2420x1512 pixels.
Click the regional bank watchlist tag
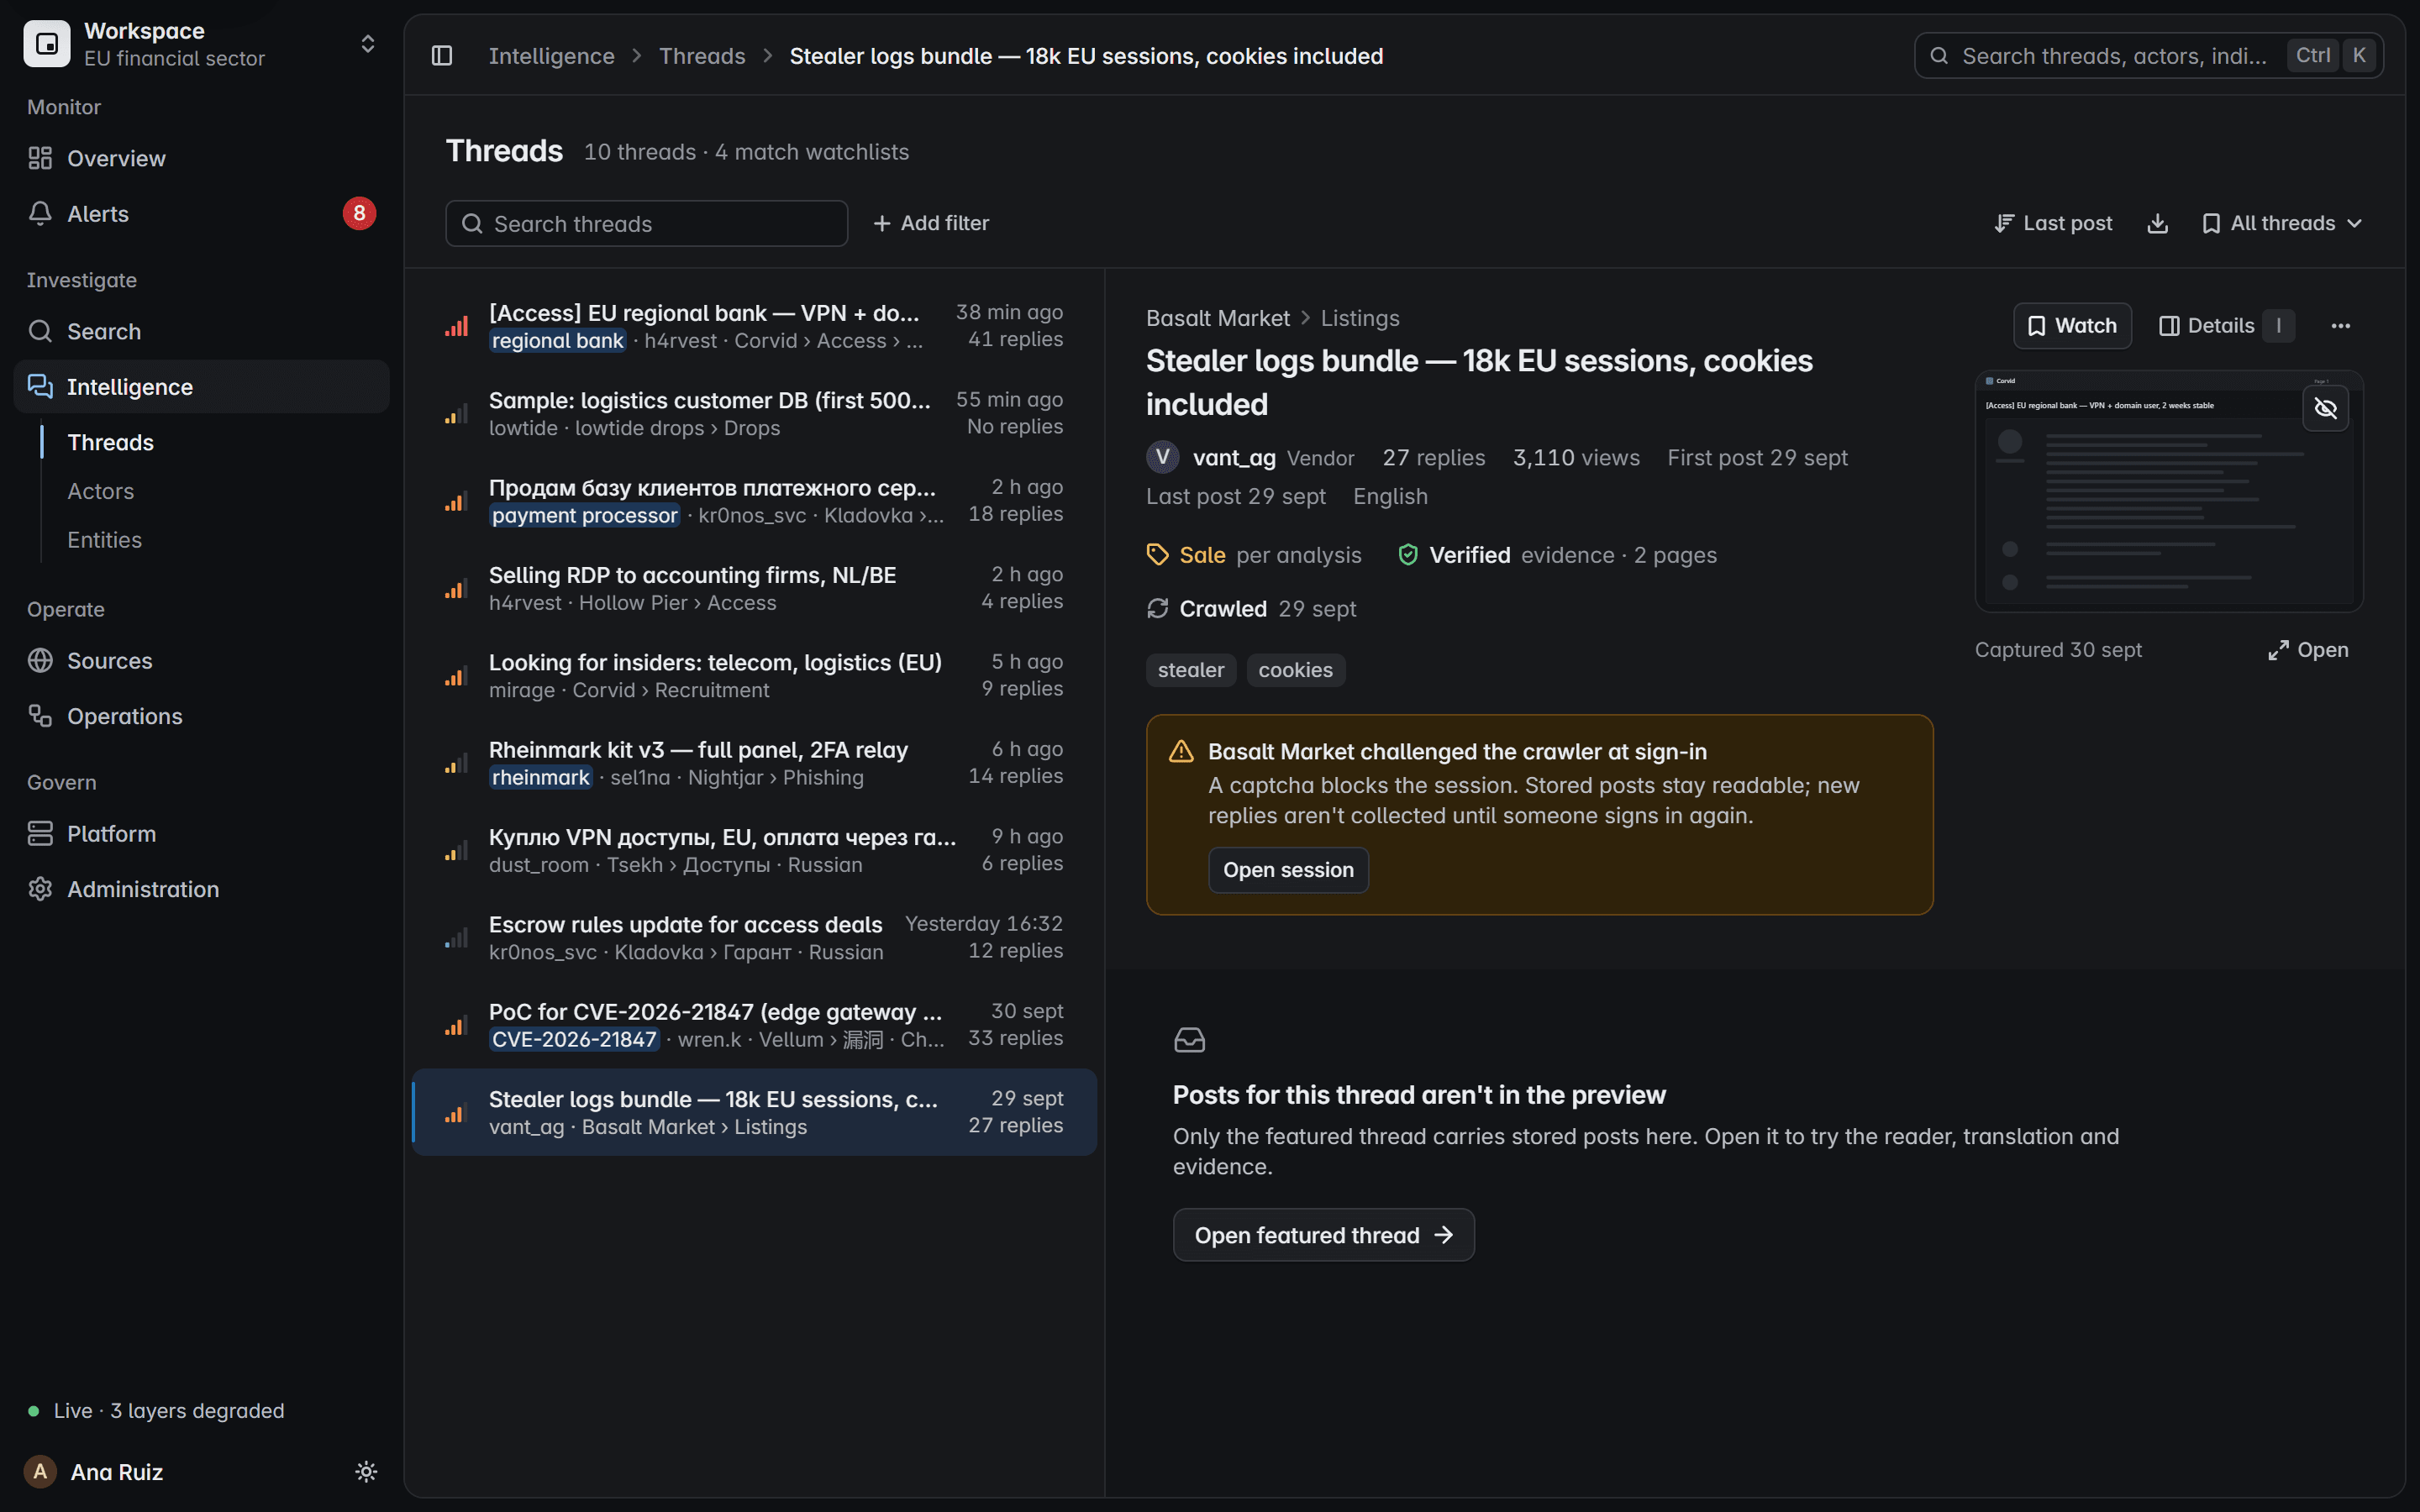[x=557, y=341]
